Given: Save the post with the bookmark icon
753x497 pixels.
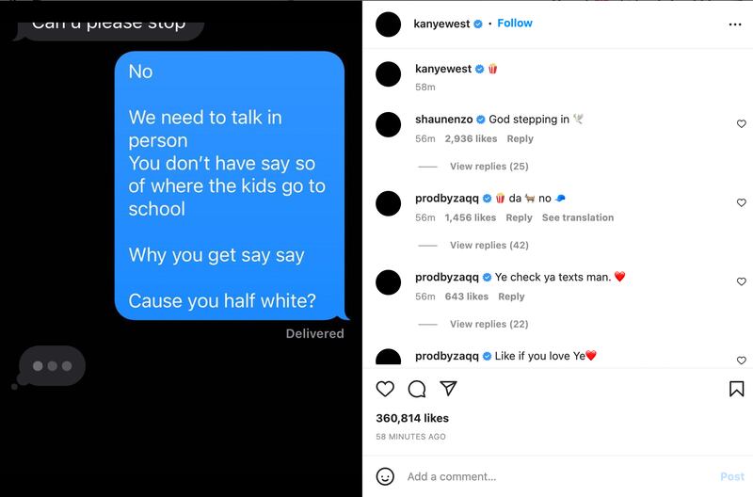Looking at the screenshot, I should pos(736,389).
